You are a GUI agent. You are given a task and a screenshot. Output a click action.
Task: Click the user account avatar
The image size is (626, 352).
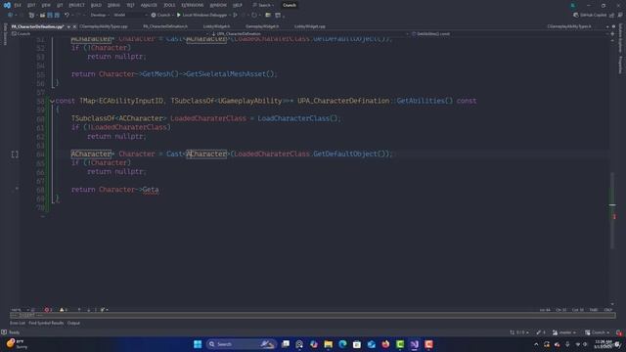point(572,5)
